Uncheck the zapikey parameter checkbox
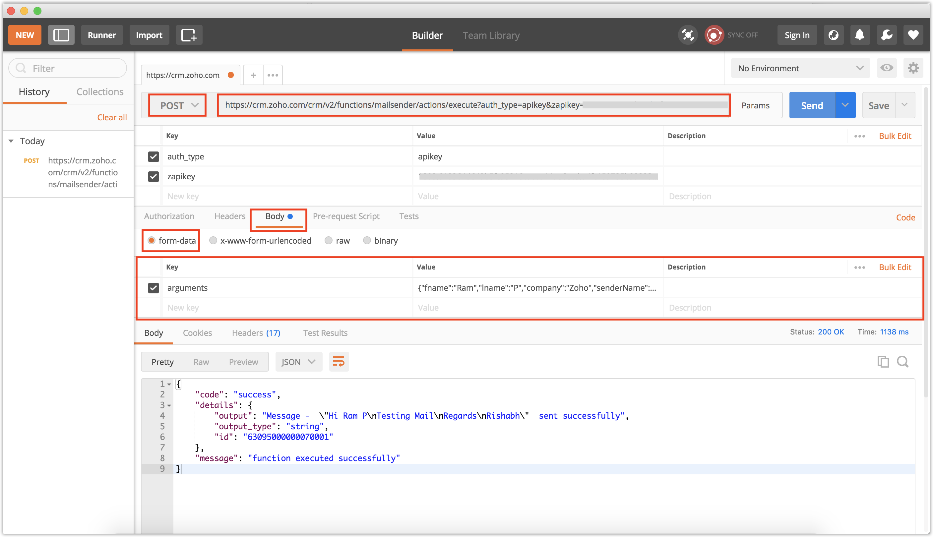 click(x=153, y=177)
